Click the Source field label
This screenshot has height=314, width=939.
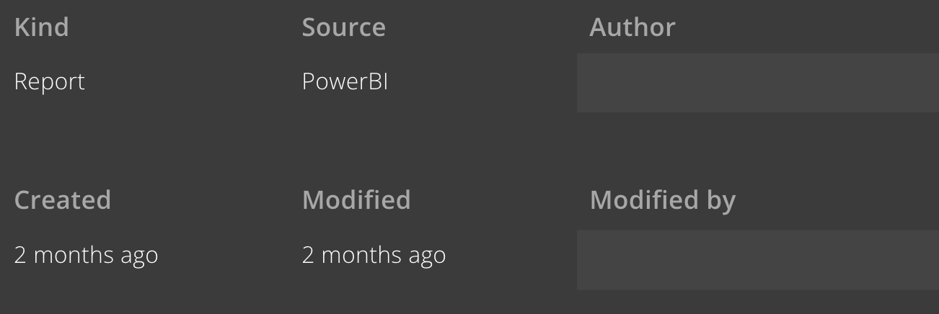(x=343, y=27)
